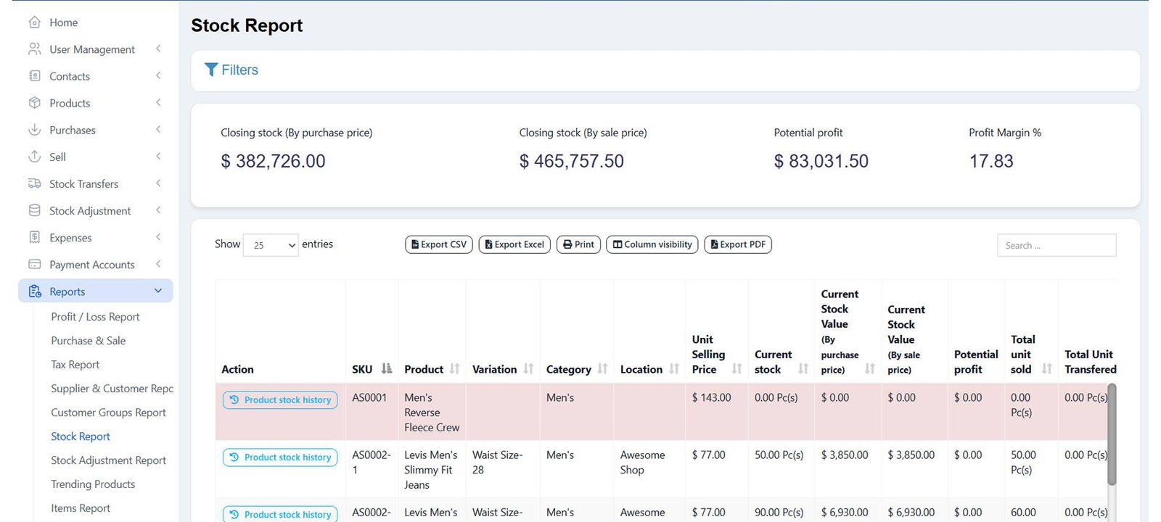Sort by Total unit sold sort icon
The image size is (1161, 522).
[x=1047, y=369]
